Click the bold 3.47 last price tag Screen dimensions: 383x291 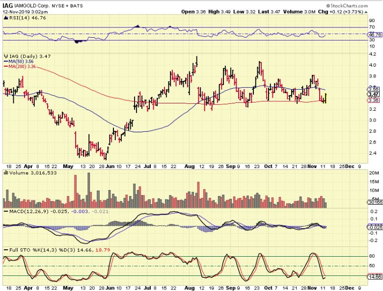coord(374,95)
